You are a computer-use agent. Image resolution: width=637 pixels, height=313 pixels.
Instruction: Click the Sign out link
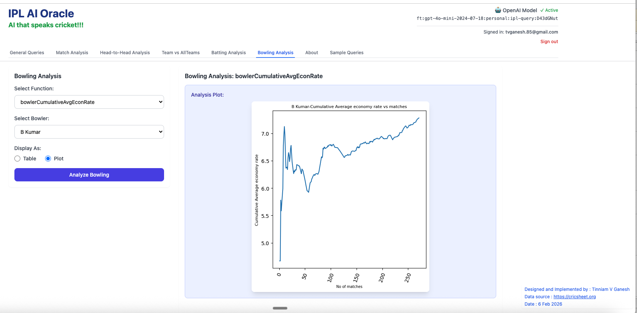pyautogui.click(x=549, y=42)
